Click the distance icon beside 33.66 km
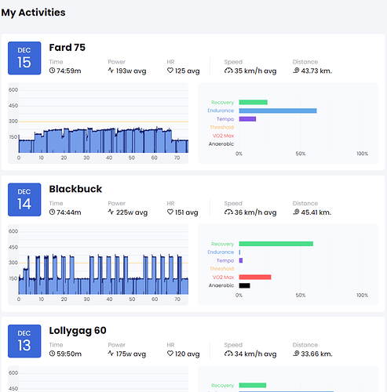387x392 pixels. point(296,354)
